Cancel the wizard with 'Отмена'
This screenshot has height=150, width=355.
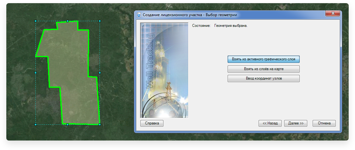coord(324,123)
